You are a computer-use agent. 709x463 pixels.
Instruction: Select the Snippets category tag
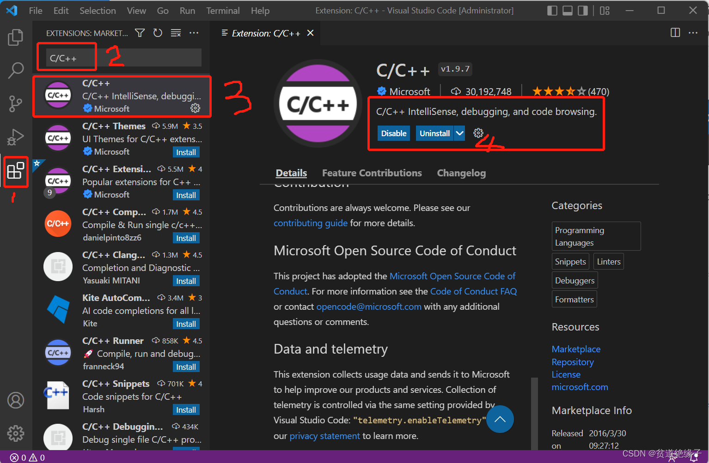(x=570, y=262)
